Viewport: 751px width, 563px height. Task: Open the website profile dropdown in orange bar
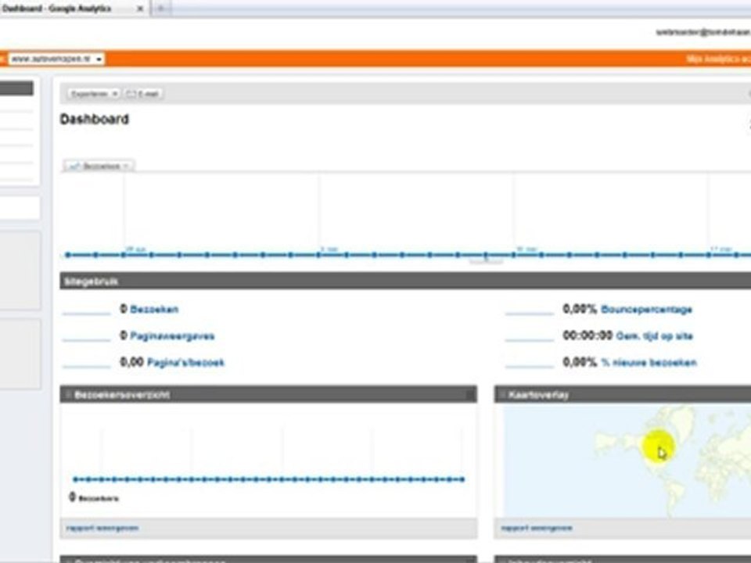pos(56,59)
